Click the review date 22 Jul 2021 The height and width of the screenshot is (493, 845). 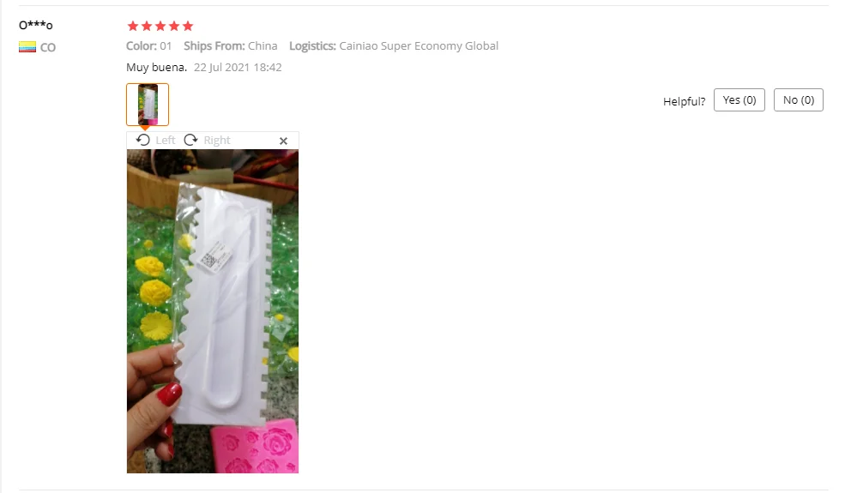pos(238,68)
